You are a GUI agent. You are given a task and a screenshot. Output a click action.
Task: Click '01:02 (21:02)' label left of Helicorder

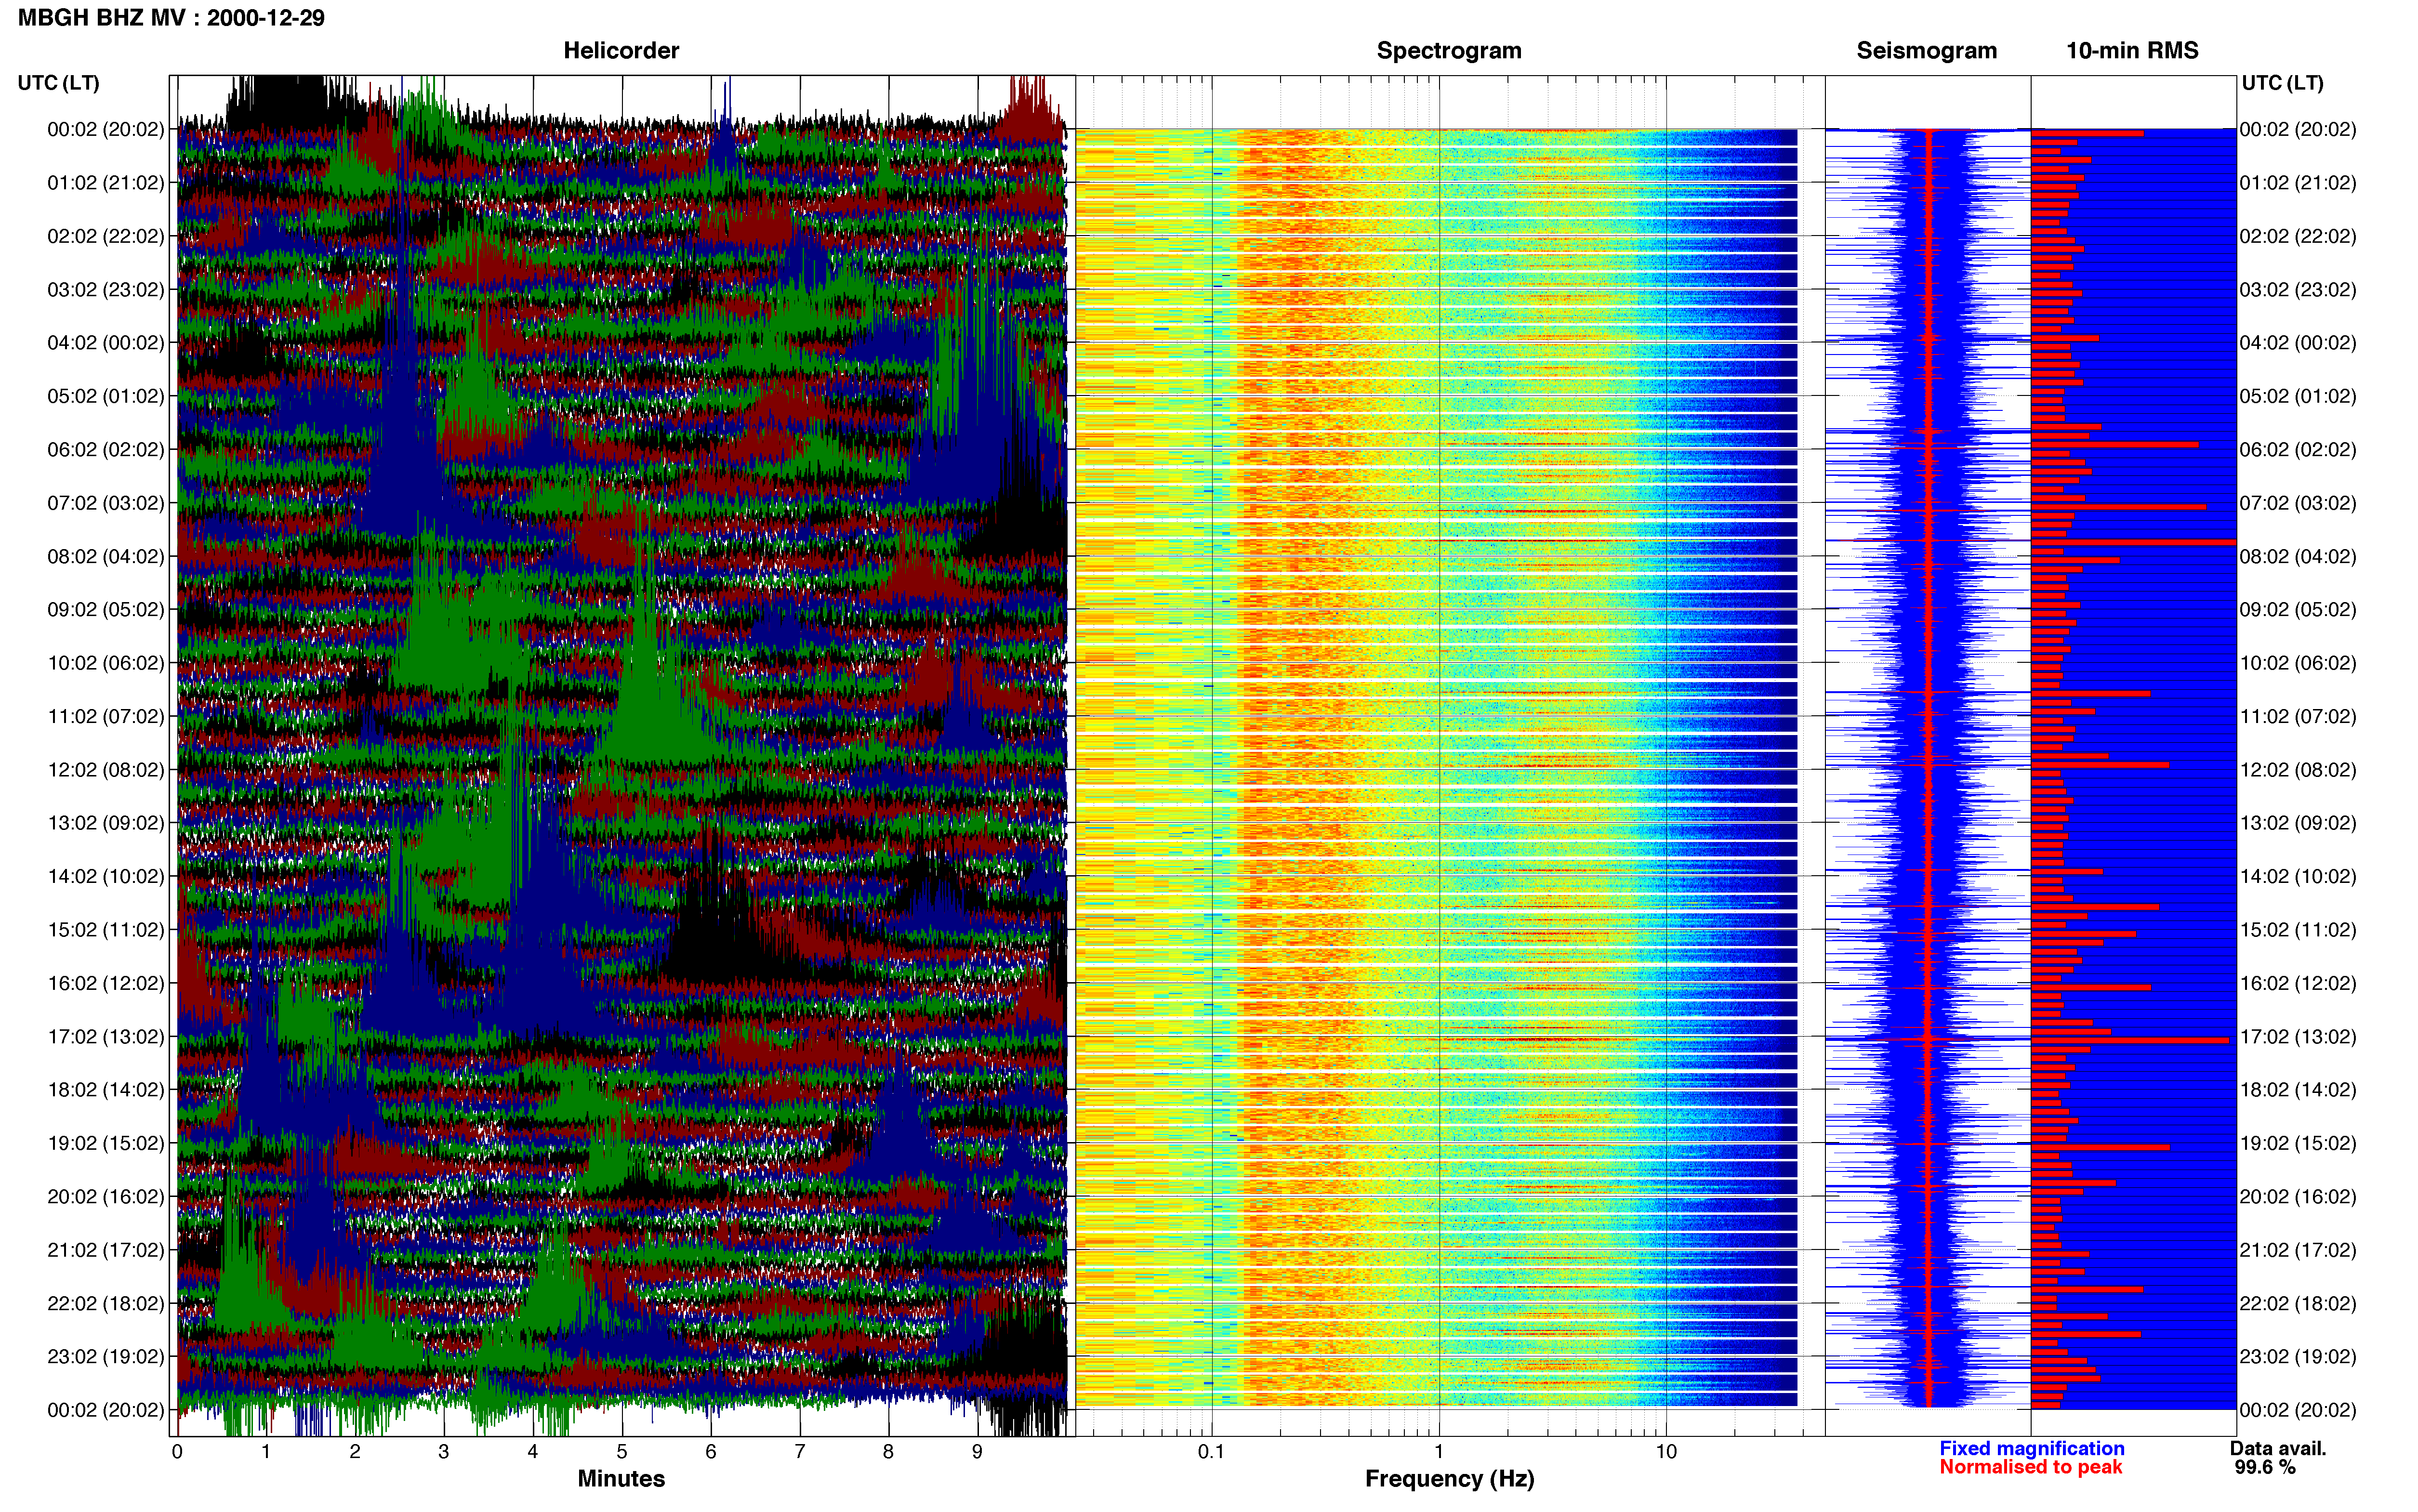[x=106, y=183]
